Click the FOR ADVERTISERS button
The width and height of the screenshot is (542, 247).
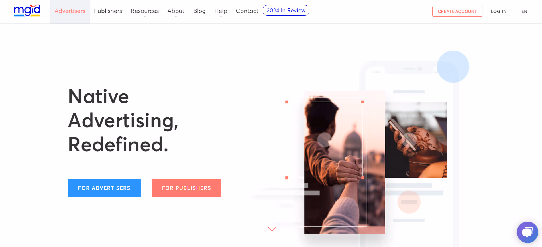104,188
